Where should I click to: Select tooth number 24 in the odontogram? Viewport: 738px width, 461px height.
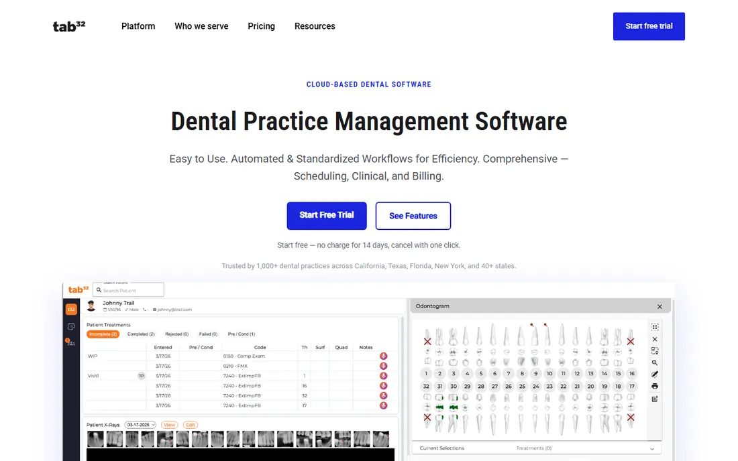coord(535,386)
